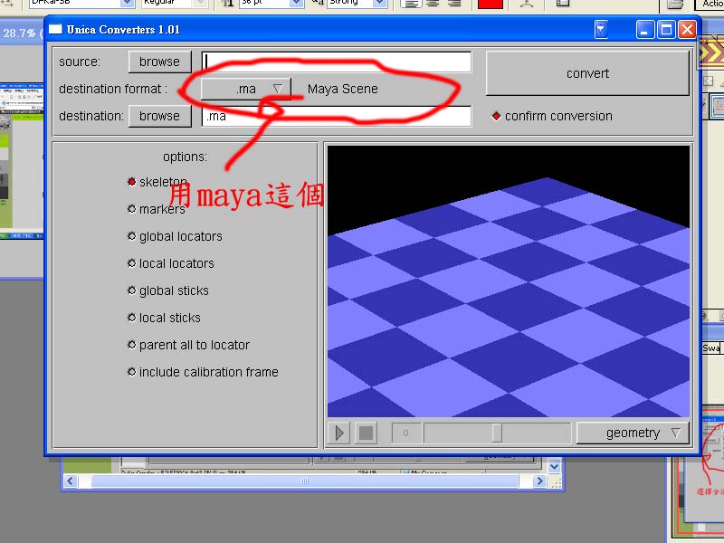
Task: Click left arrow of background window's horizontal scrollbar
Action: point(71,481)
